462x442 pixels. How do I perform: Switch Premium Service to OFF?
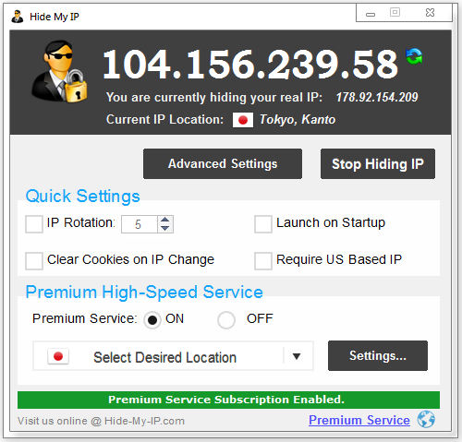tap(226, 320)
